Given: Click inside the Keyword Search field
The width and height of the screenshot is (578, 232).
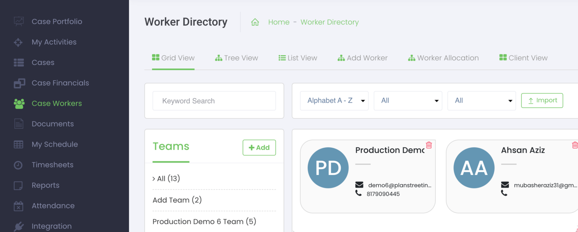Looking at the screenshot, I should tap(214, 101).
